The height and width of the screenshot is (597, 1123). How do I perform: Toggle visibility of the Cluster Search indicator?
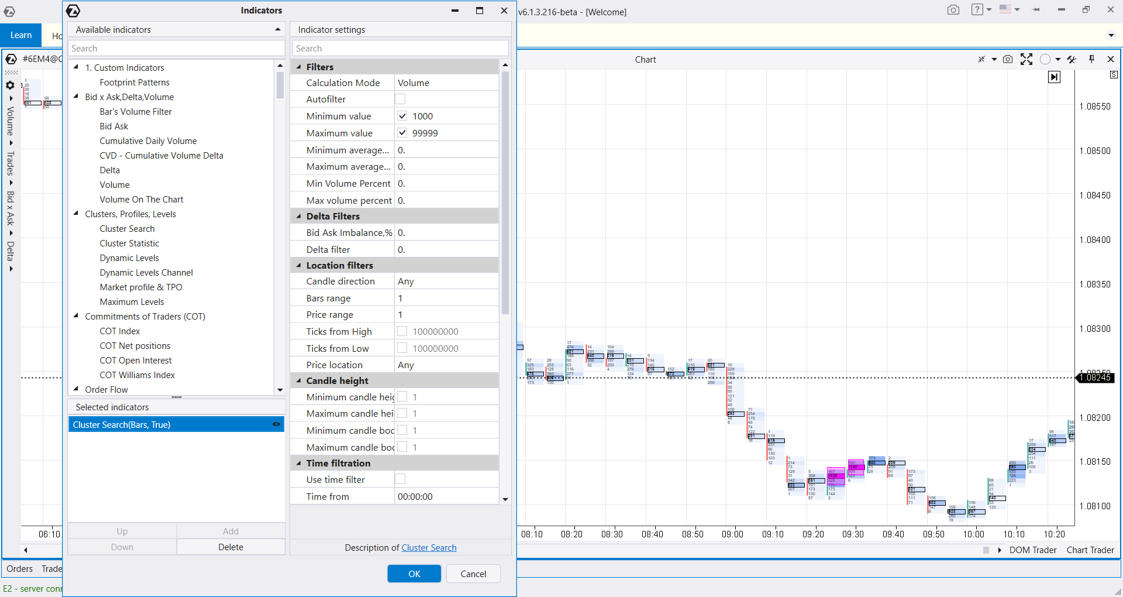(276, 424)
